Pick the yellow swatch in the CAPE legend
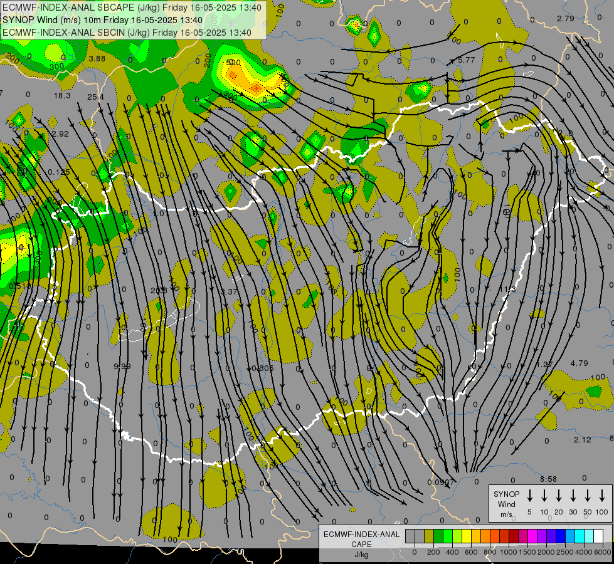Screen dimensions: 614x564 (467, 536)
